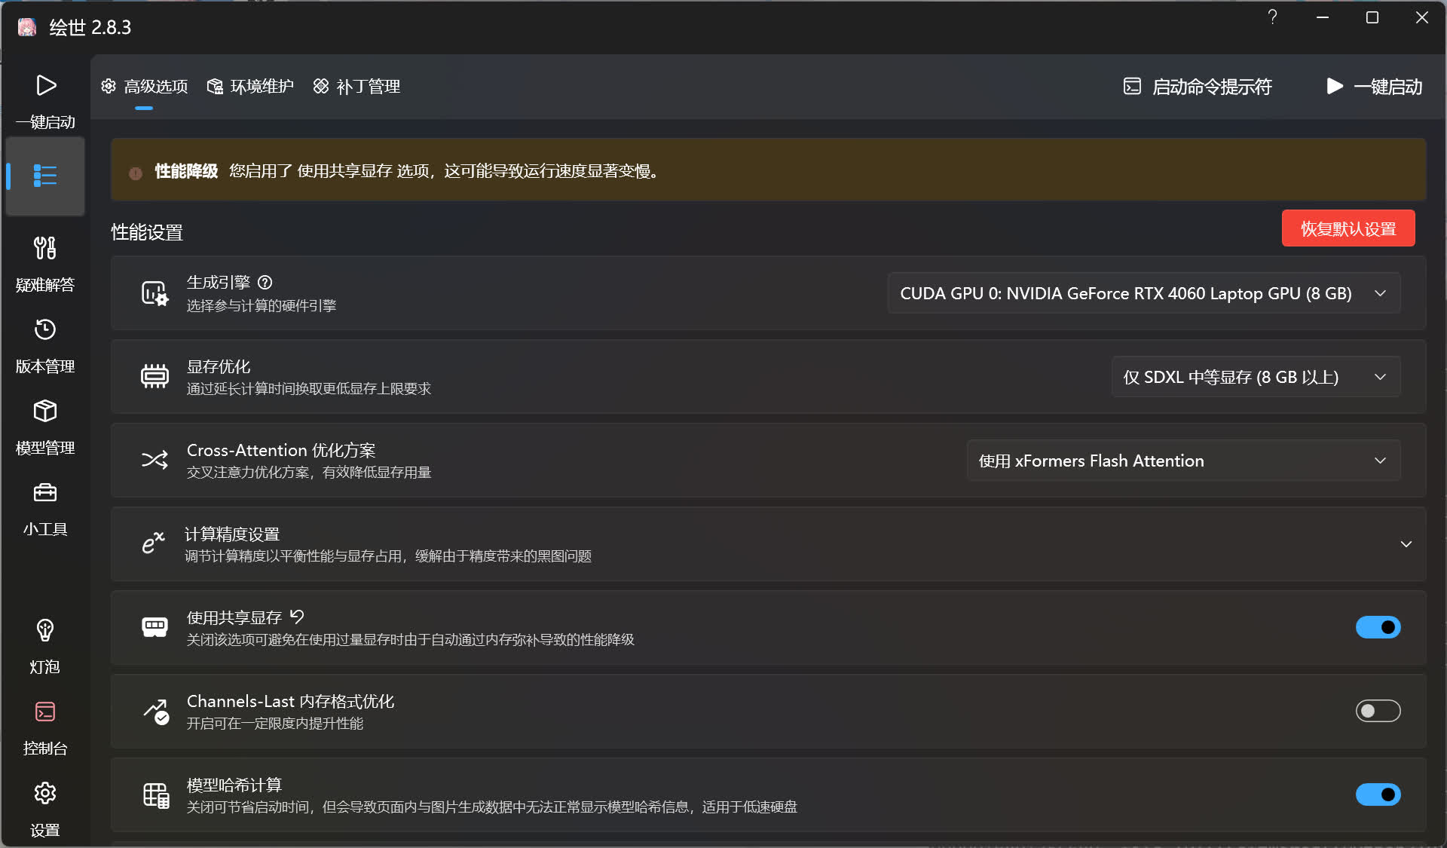The width and height of the screenshot is (1447, 848).
Task: Open the Cross-Attention xFormers combo box
Action: pyautogui.click(x=1182, y=461)
